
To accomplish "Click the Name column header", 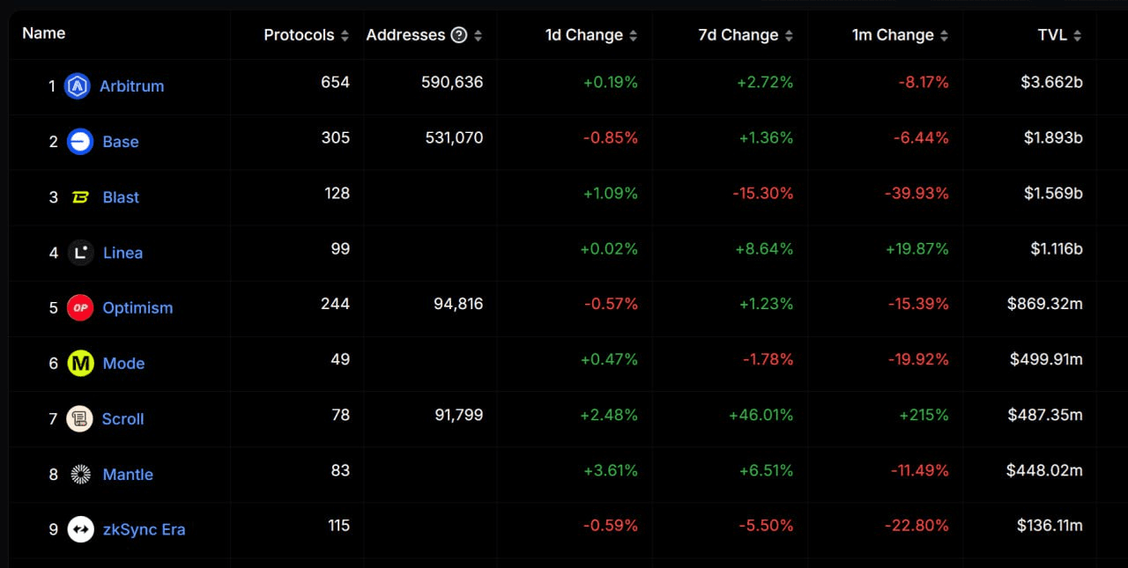I will [44, 33].
